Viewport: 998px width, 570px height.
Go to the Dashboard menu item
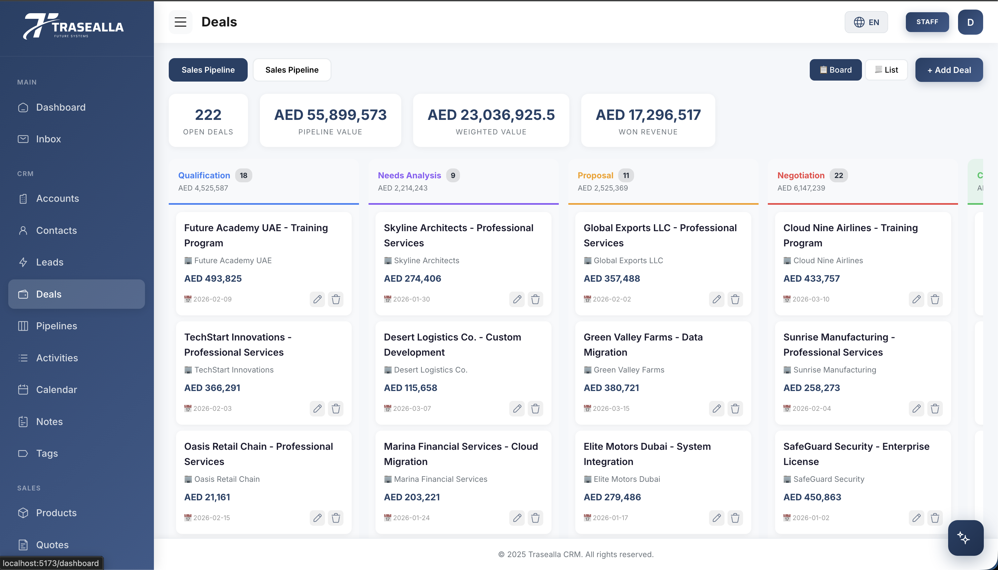click(61, 107)
